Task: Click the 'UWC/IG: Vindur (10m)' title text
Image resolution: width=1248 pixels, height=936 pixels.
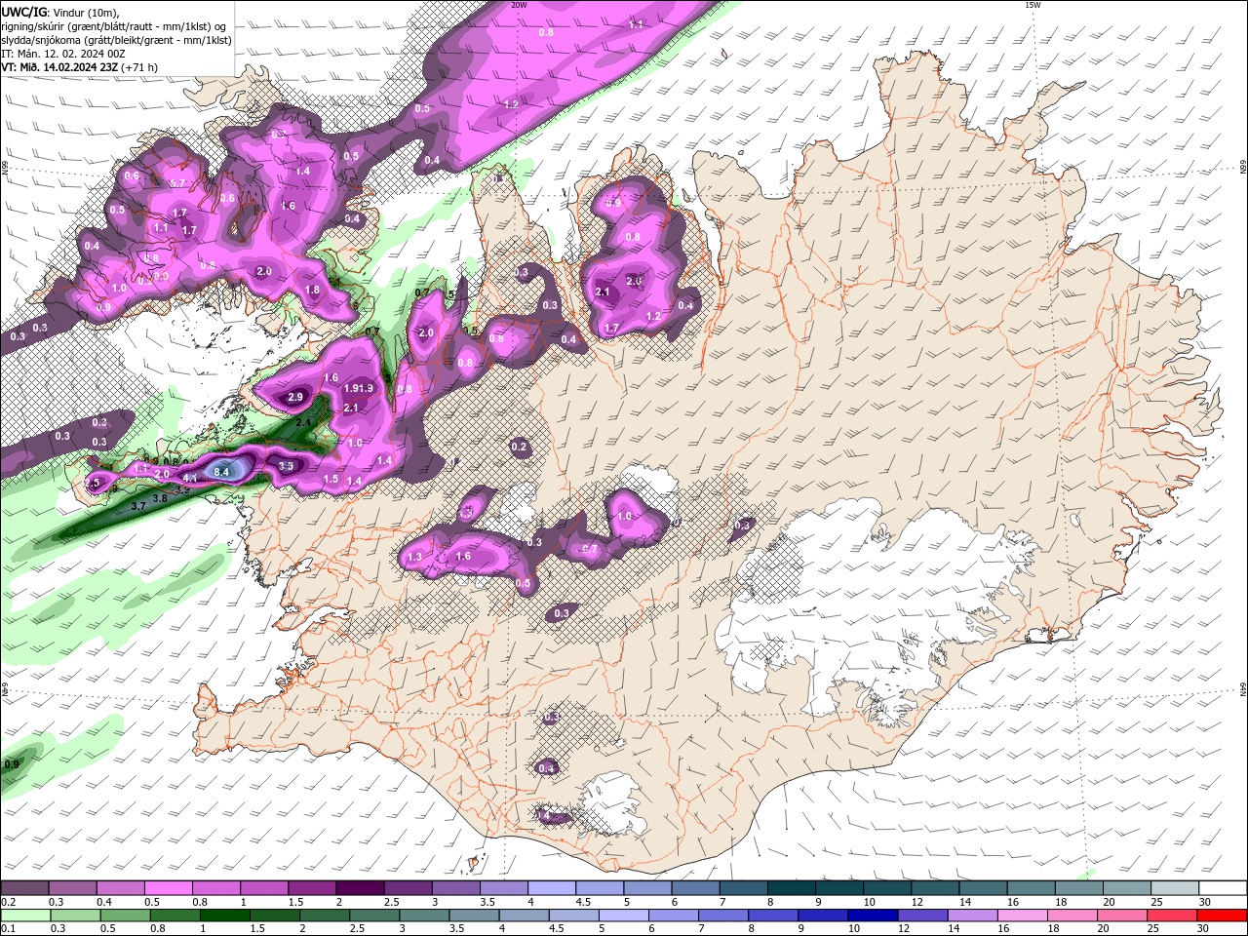Action: [59, 12]
